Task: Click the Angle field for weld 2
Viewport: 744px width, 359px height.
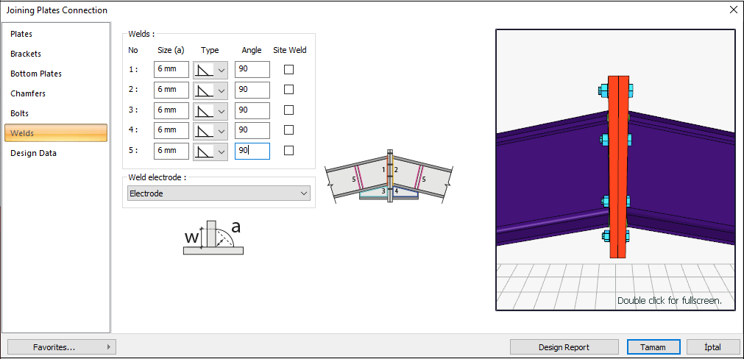Action: point(252,90)
